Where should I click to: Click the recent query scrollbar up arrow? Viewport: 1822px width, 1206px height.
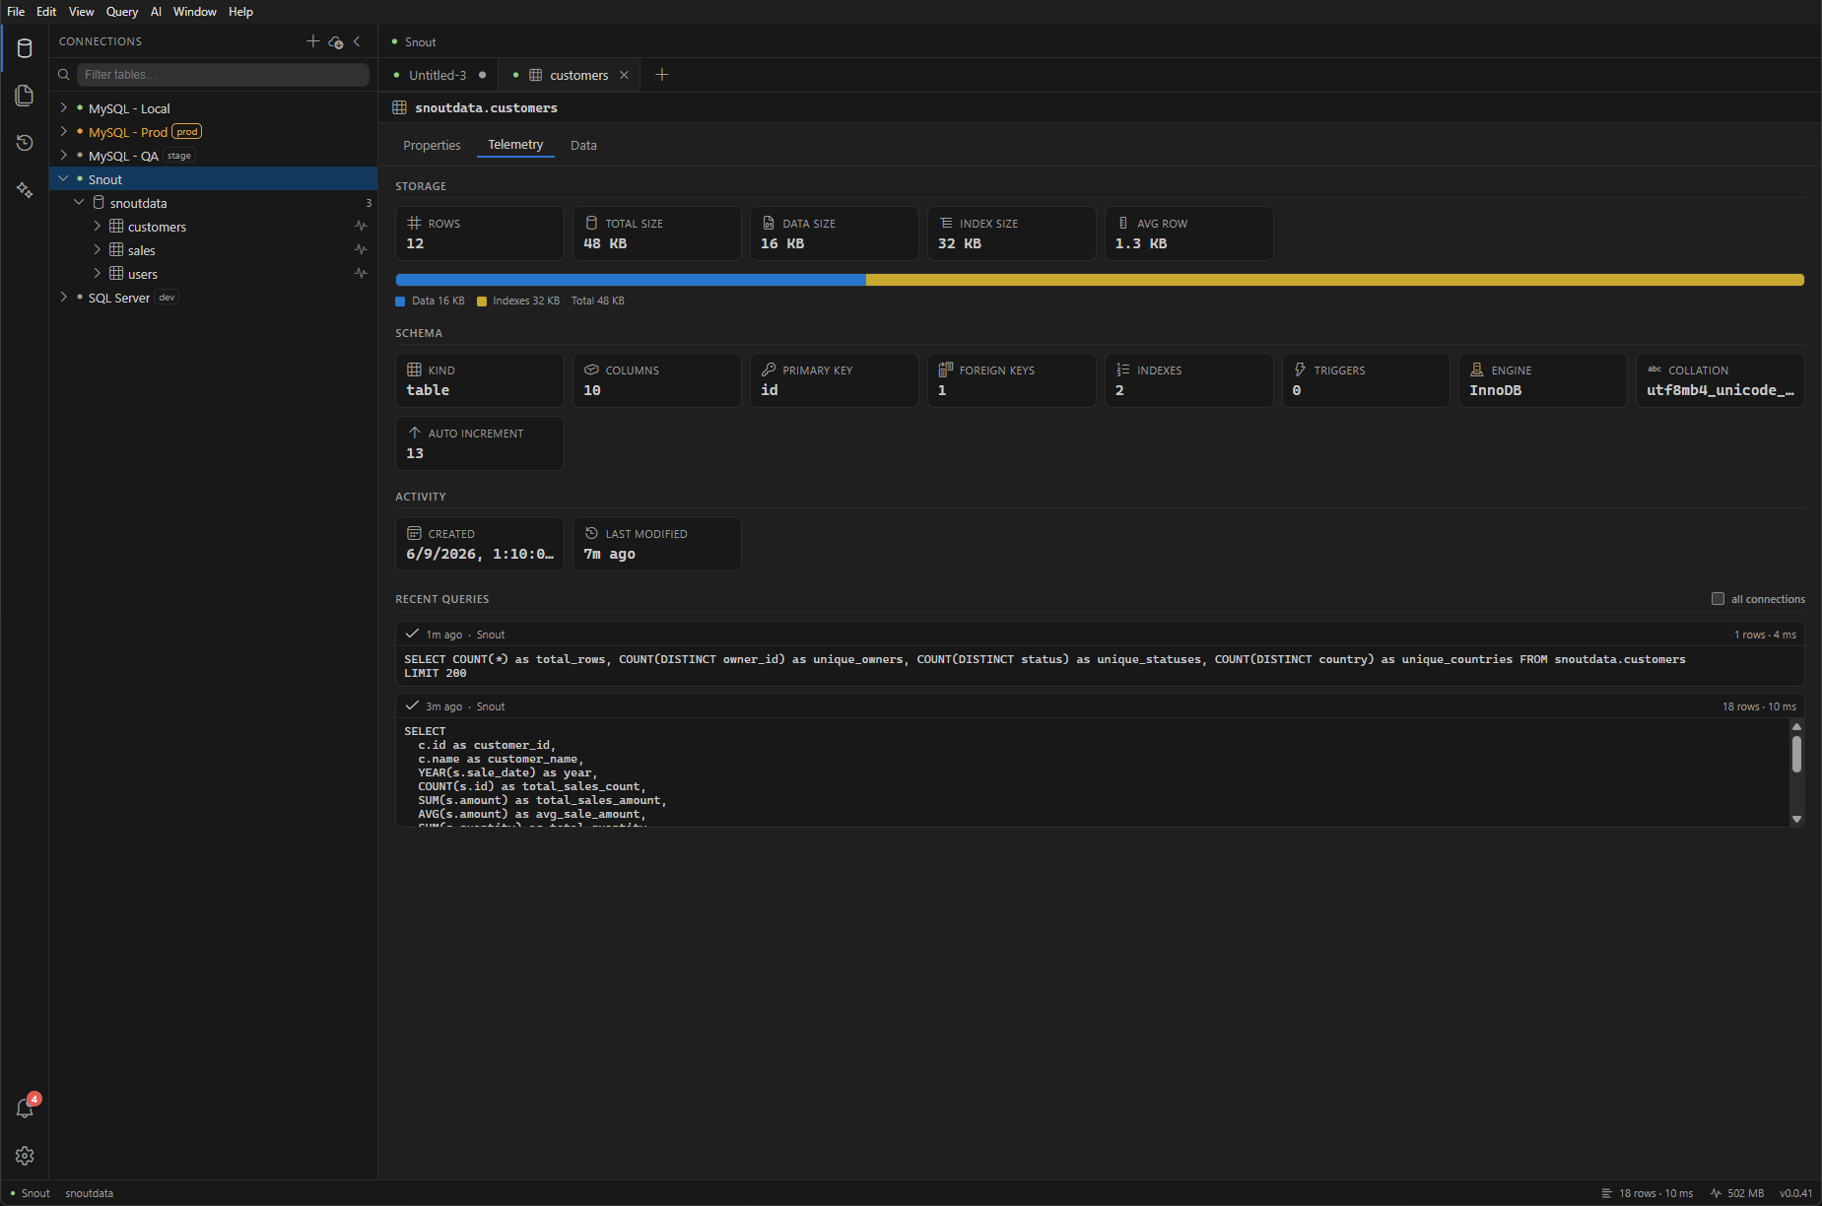pos(1796,726)
